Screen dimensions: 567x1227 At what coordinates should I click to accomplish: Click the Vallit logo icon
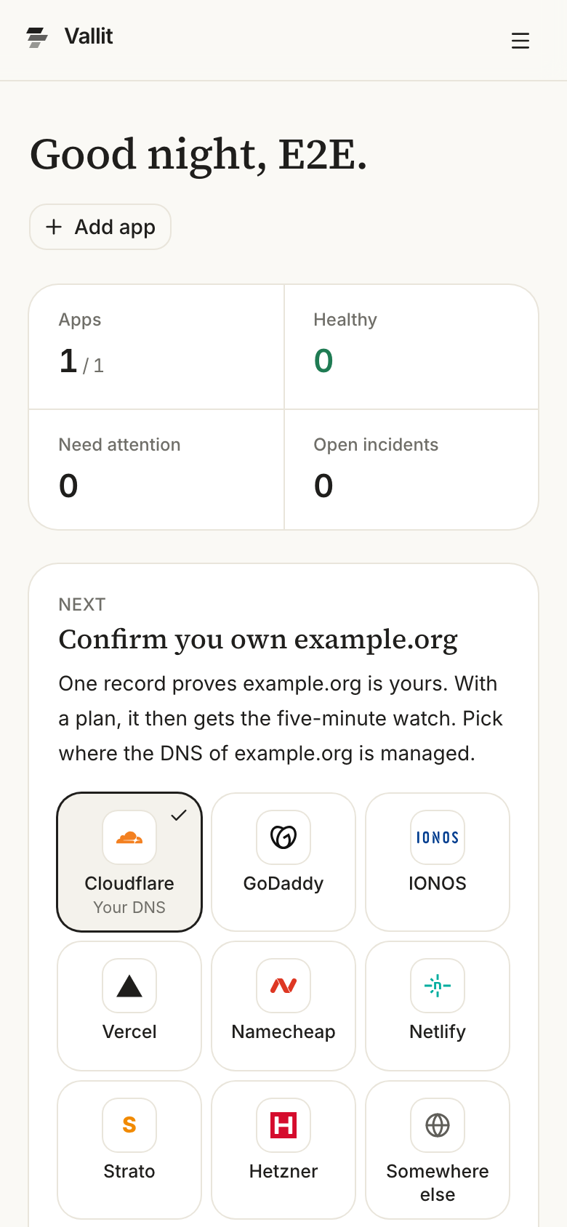pyautogui.click(x=37, y=37)
